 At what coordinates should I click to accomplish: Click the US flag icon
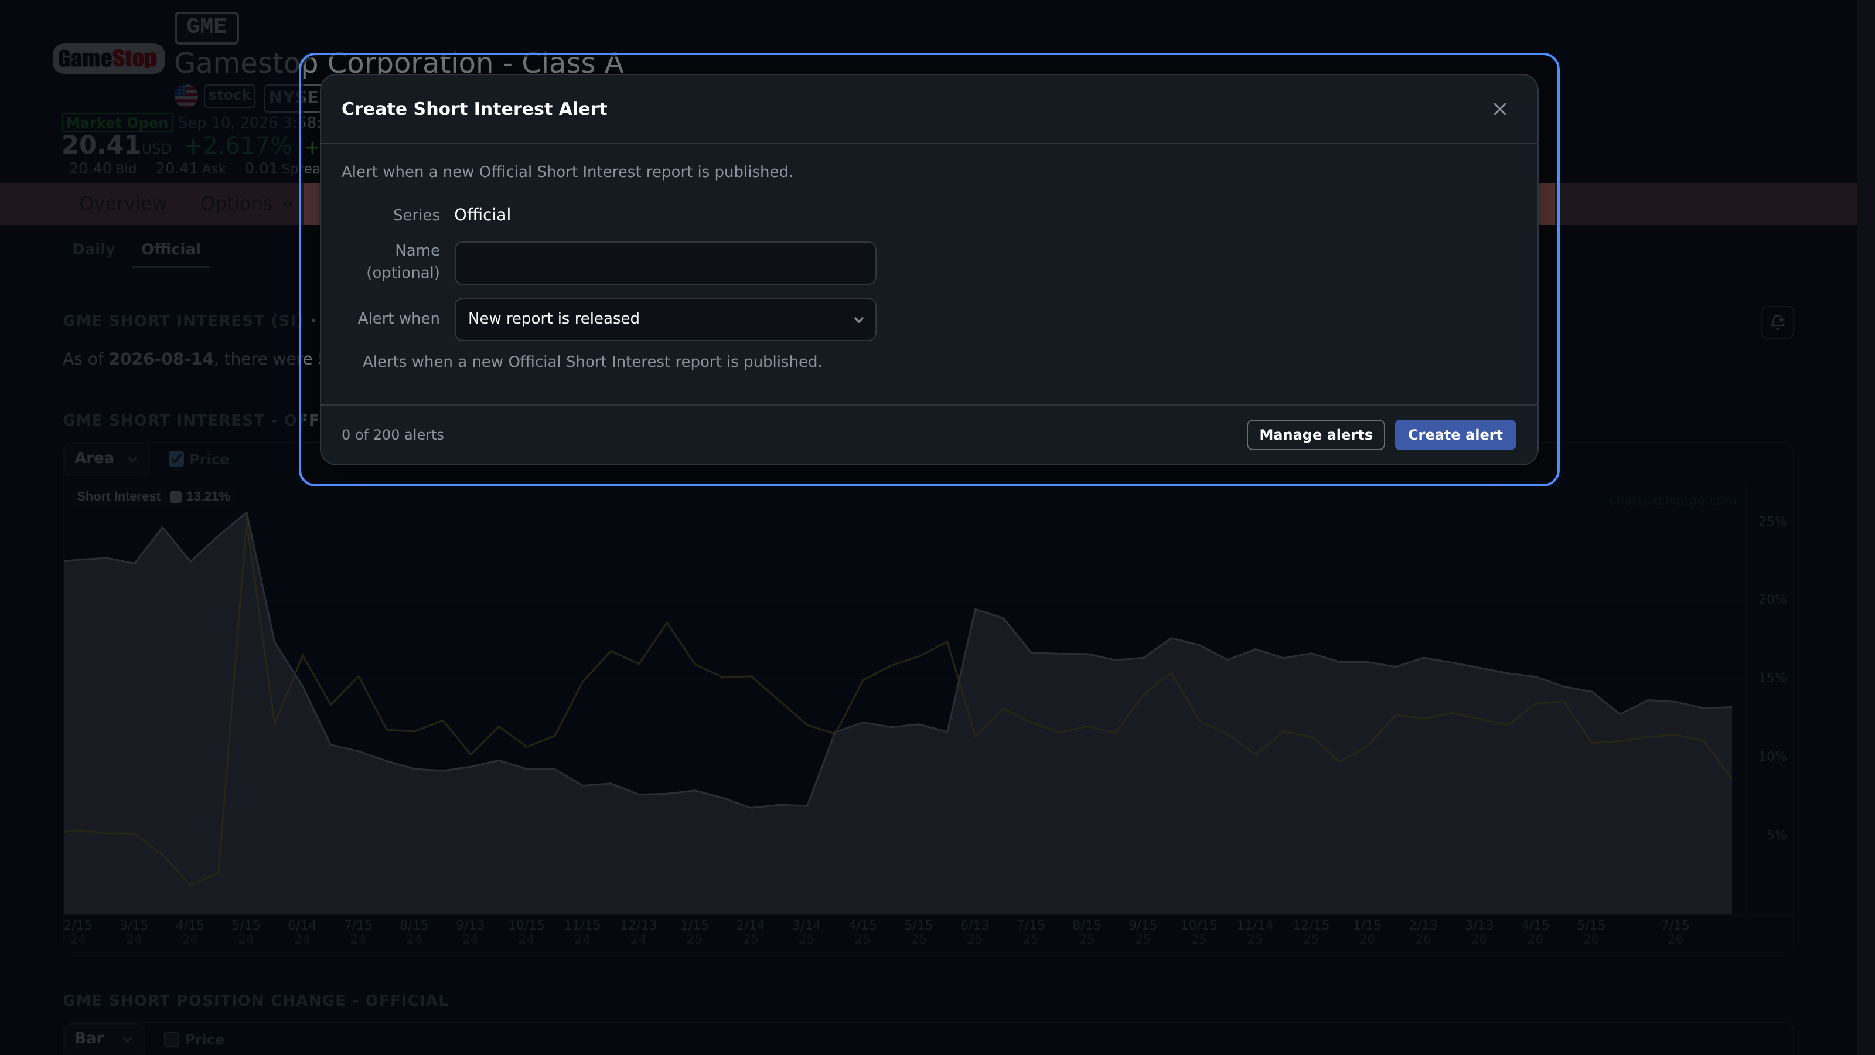(186, 96)
